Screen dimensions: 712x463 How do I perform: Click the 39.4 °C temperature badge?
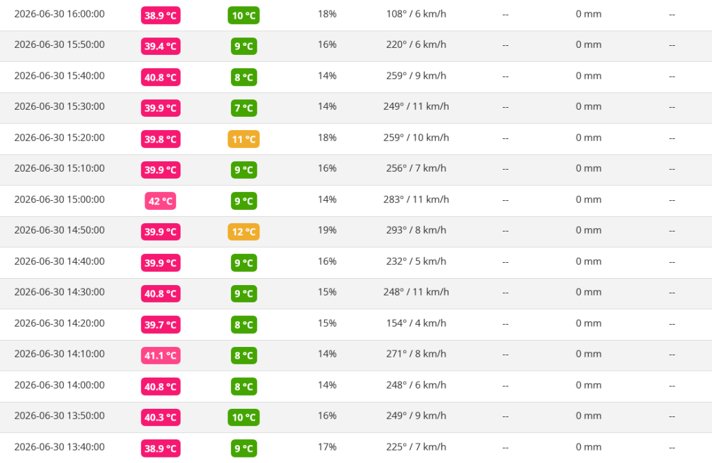[x=161, y=47]
